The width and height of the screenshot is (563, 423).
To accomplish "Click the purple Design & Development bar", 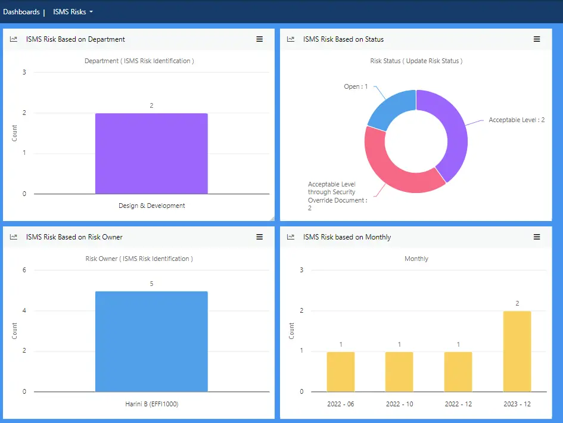I will (151, 153).
